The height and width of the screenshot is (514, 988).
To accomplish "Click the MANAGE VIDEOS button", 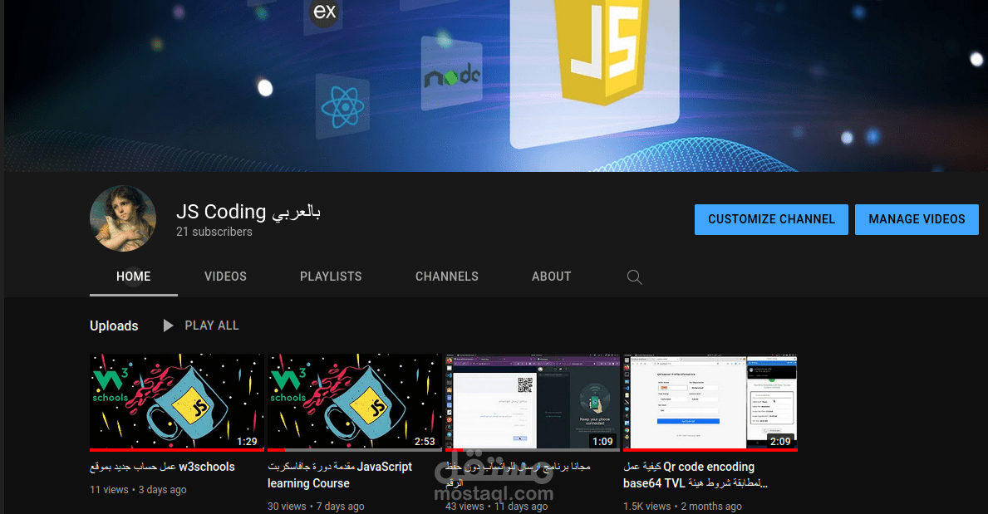I will coord(917,219).
